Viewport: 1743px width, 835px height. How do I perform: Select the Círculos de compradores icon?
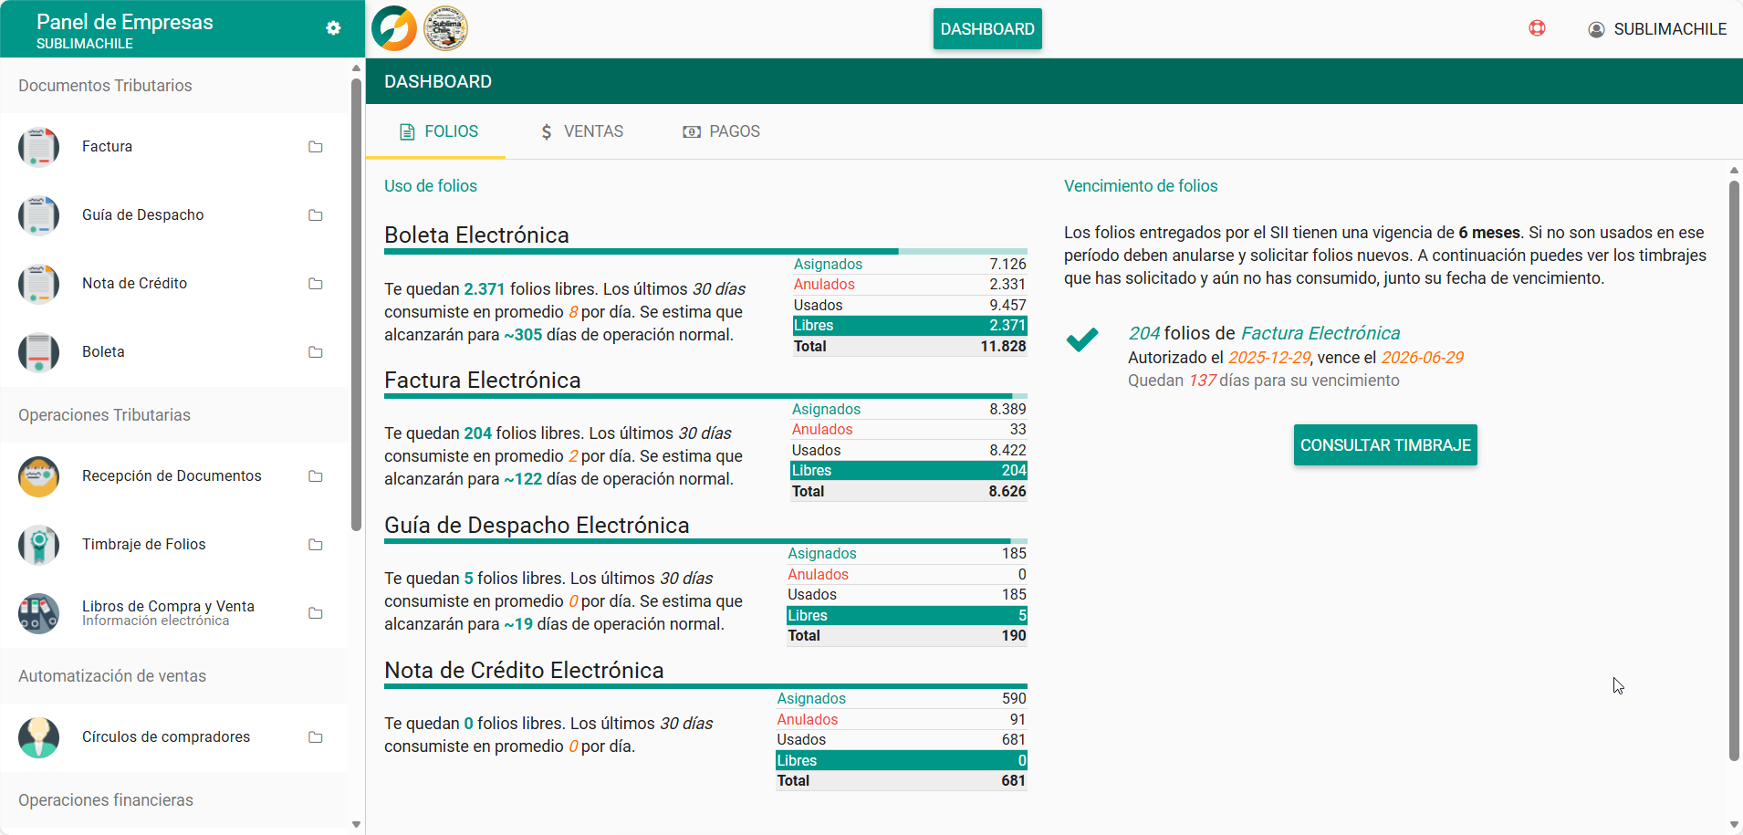coord(38,736)
